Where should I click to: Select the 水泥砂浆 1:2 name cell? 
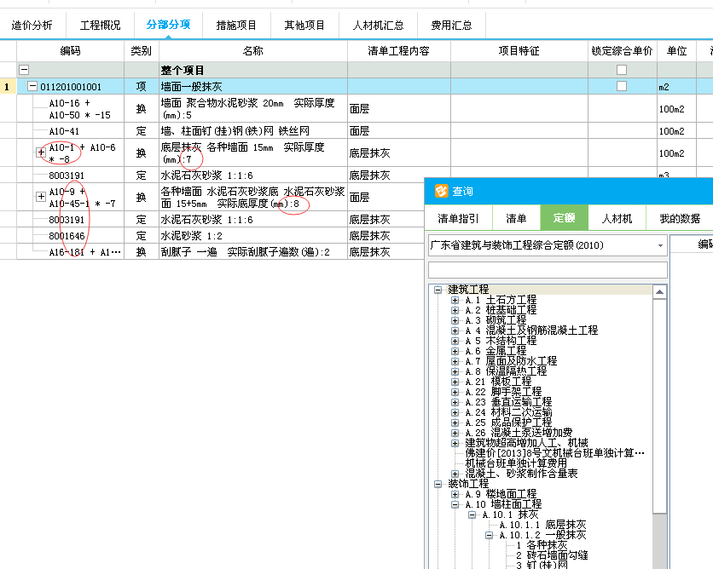pos(253,236)
